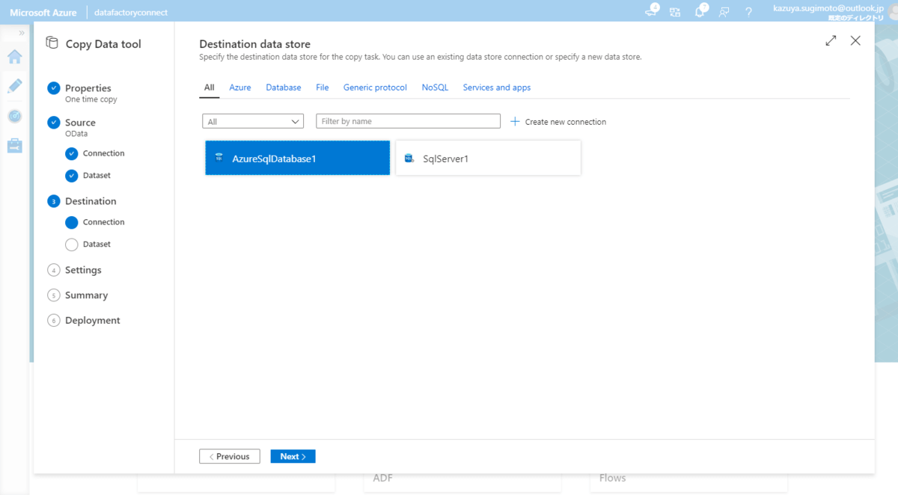Viewport: 898px width, 495px height.
Task: Open the feedback person icon in header
Action: coord(724,12)
